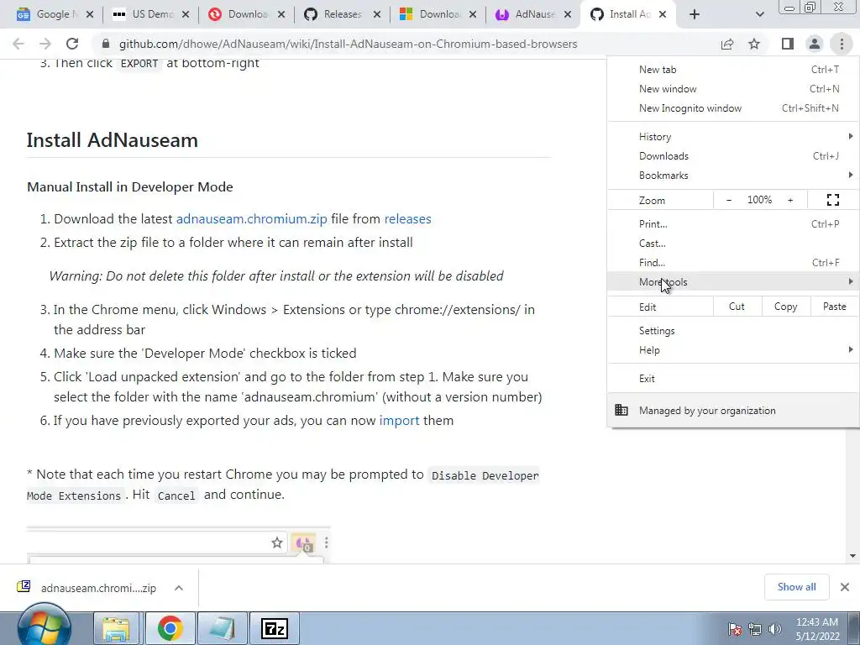Close the Install AdNauseam tab
The height and width of the screenshot is (645, 860).
click(663, 14)
